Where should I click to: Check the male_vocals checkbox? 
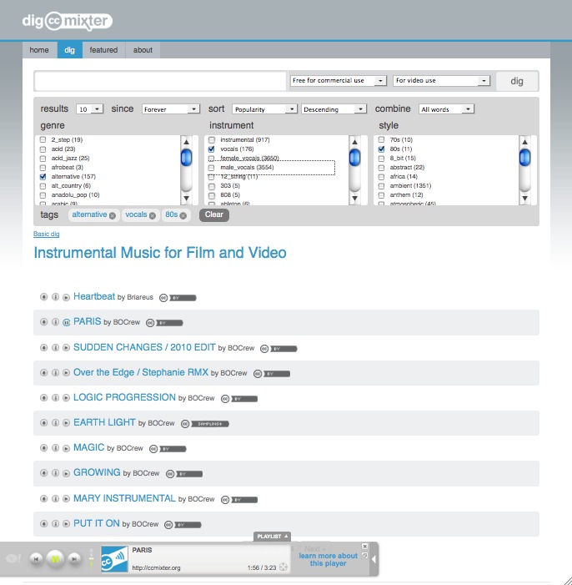tap(212, 168)
